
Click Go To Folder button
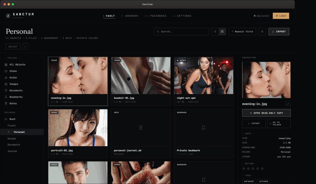tap(279, 123)
